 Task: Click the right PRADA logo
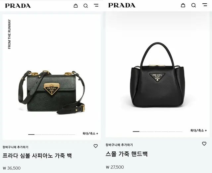coord(122,5)
